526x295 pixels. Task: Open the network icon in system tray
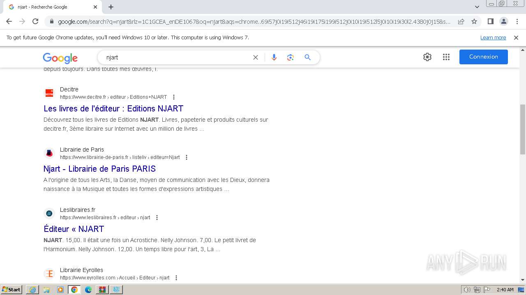pos(477,290)
